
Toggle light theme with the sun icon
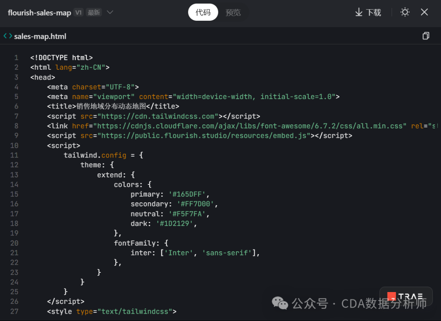click(405, 12)
